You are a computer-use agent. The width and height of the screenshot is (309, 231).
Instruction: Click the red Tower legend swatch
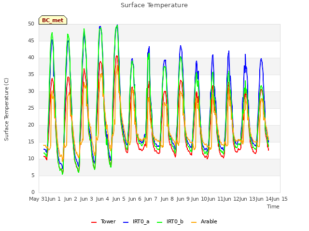[x=94, y=222]
